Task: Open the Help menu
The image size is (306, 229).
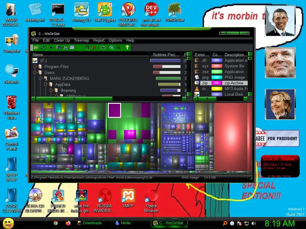Action: 130,40
